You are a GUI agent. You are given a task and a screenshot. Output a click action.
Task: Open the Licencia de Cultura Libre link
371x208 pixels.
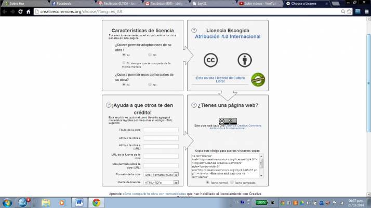(x=220, y=79)
